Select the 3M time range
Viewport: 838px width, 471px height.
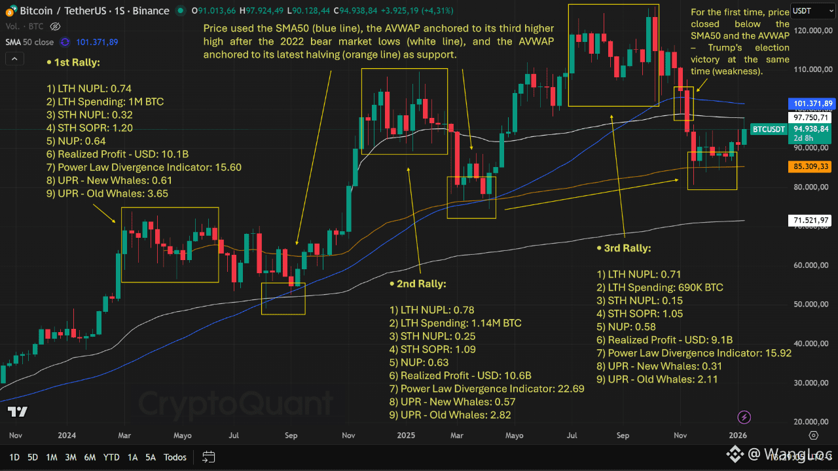click(71, 457)
